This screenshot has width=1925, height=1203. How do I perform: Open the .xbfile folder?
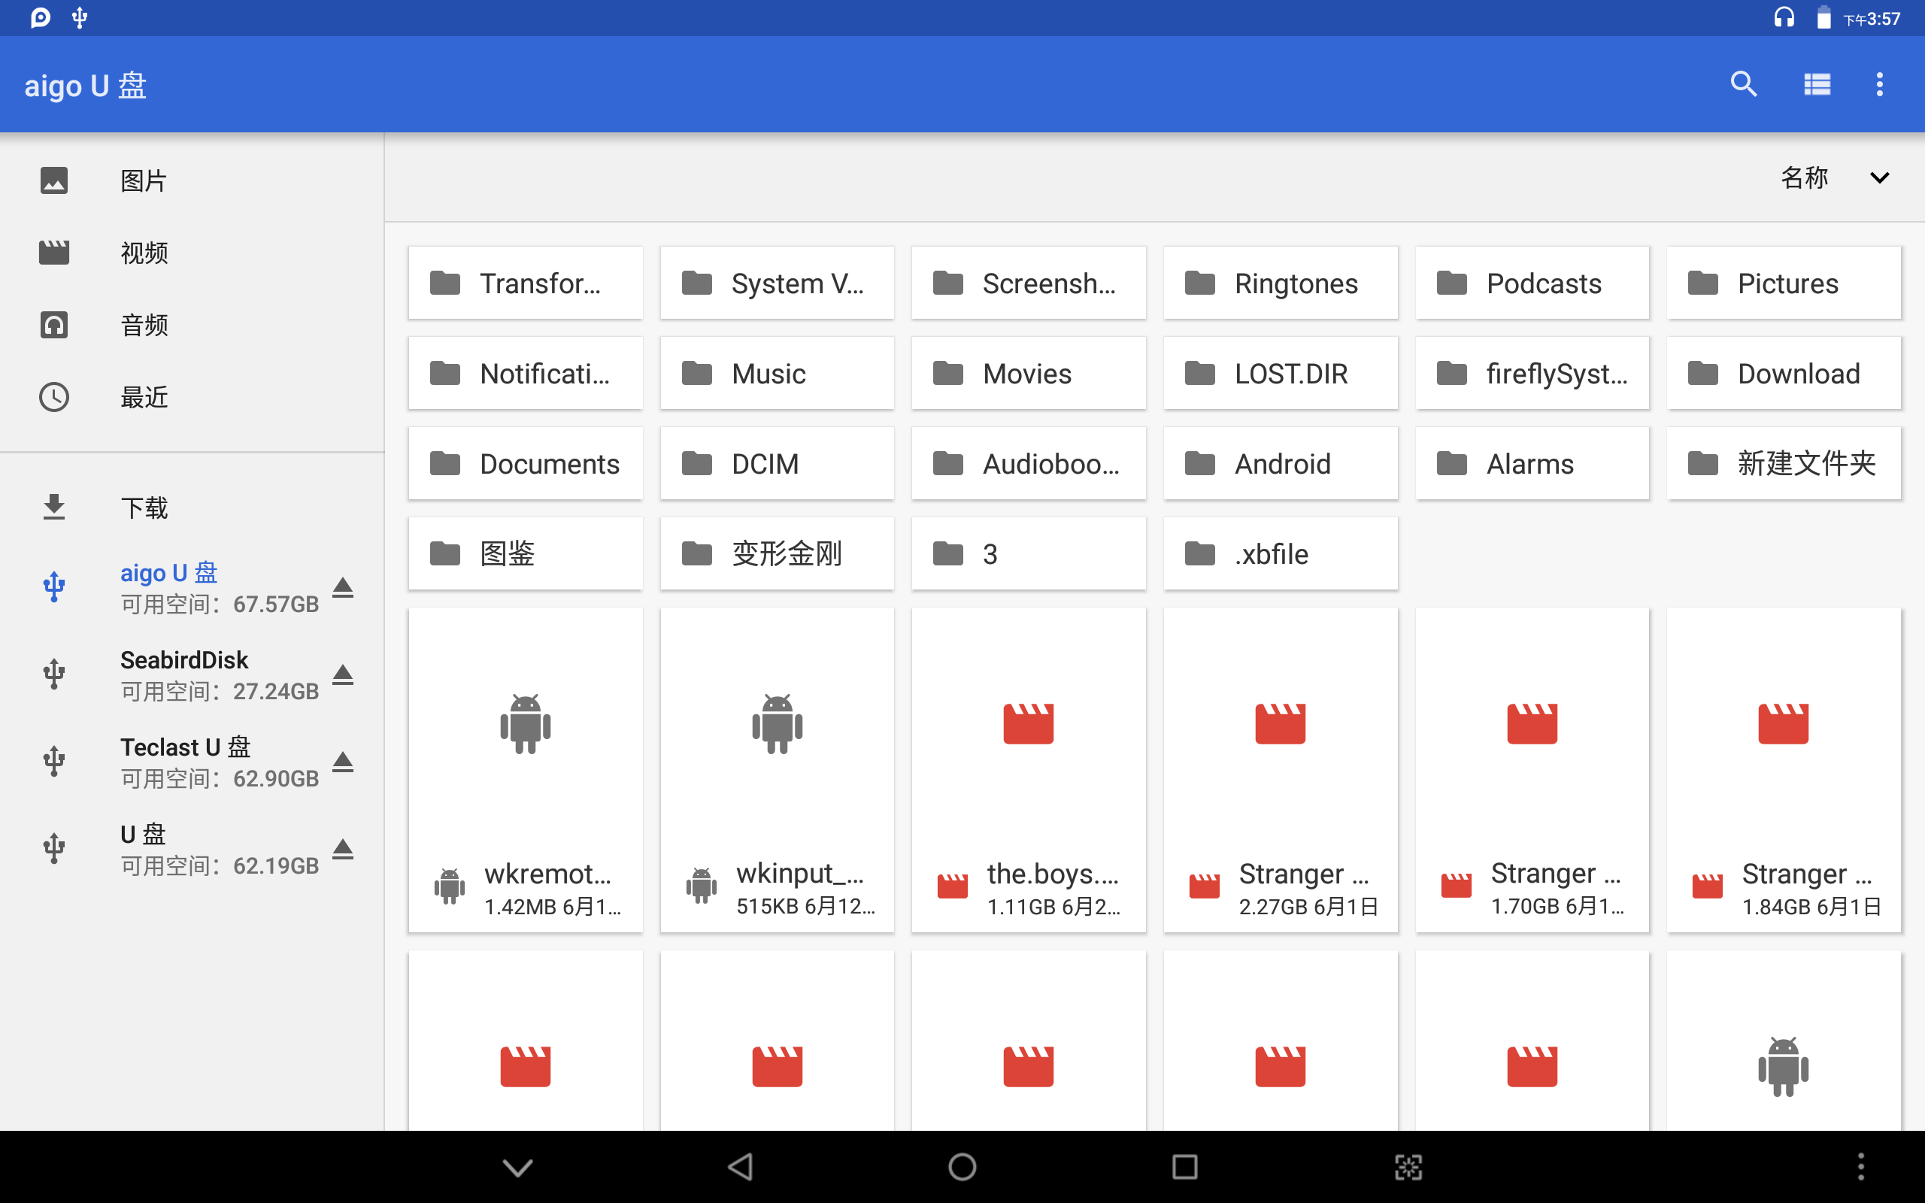[1281, 554]
